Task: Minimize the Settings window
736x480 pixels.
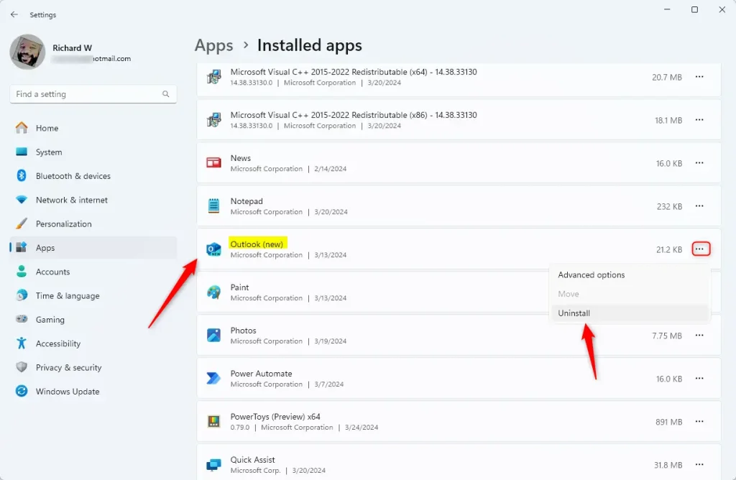Action: point(667,9)
